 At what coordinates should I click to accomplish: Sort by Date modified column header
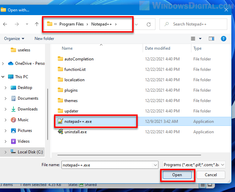(157, 48)
